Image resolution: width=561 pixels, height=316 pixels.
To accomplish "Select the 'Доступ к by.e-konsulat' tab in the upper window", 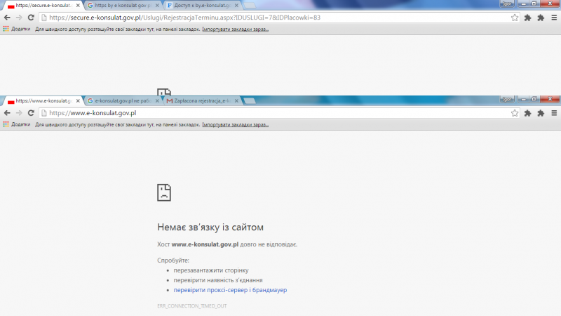I will pos(200,5).
